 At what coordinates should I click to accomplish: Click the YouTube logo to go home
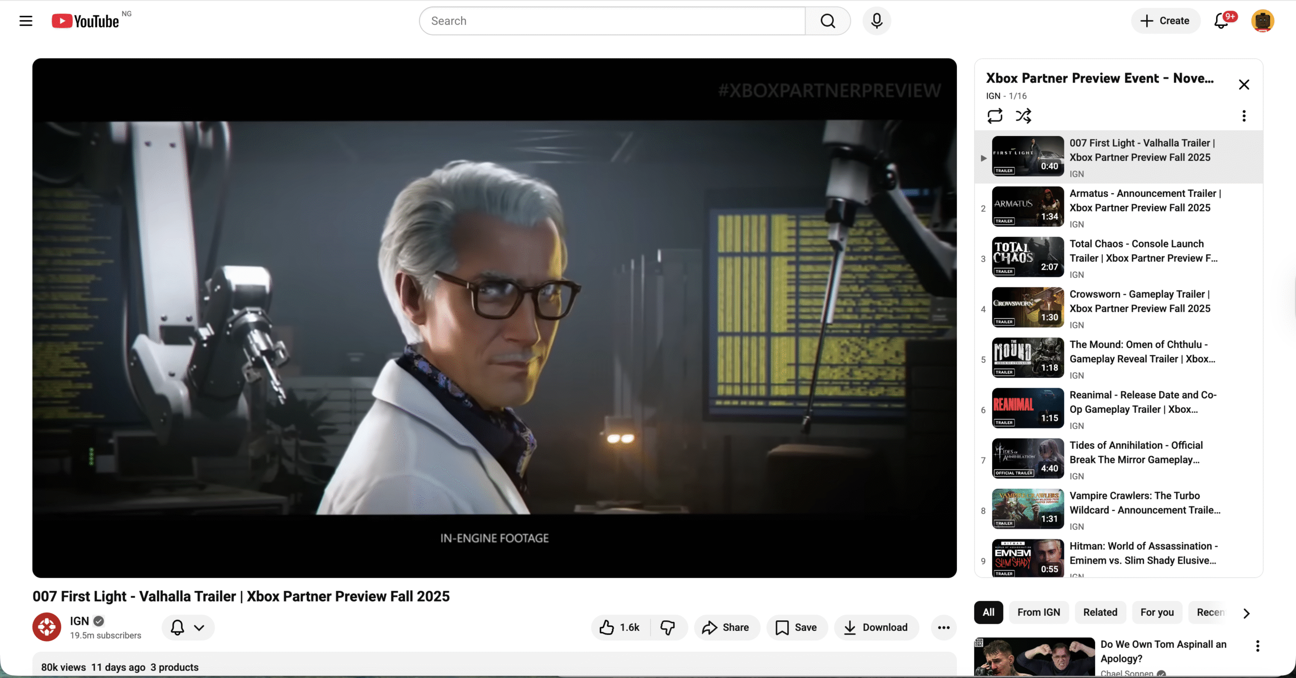(85, 20)
